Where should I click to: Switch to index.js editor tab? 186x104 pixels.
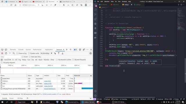(x=126, y=5)
